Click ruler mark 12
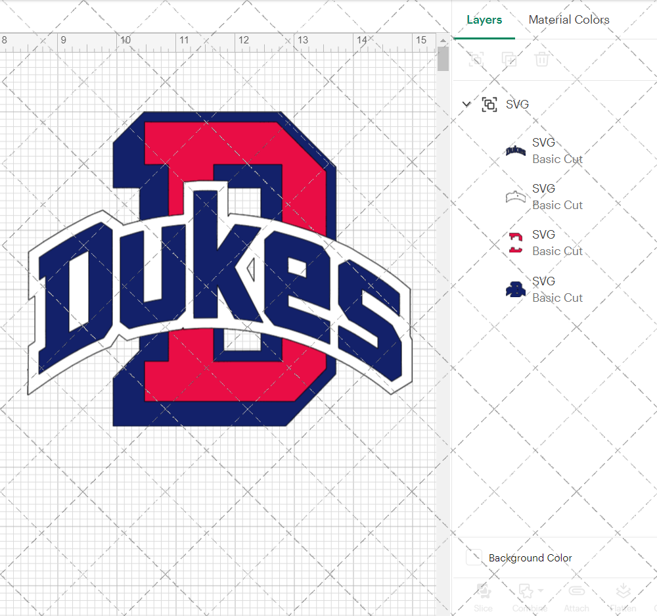Screen dimensions: 657x616 244,40
